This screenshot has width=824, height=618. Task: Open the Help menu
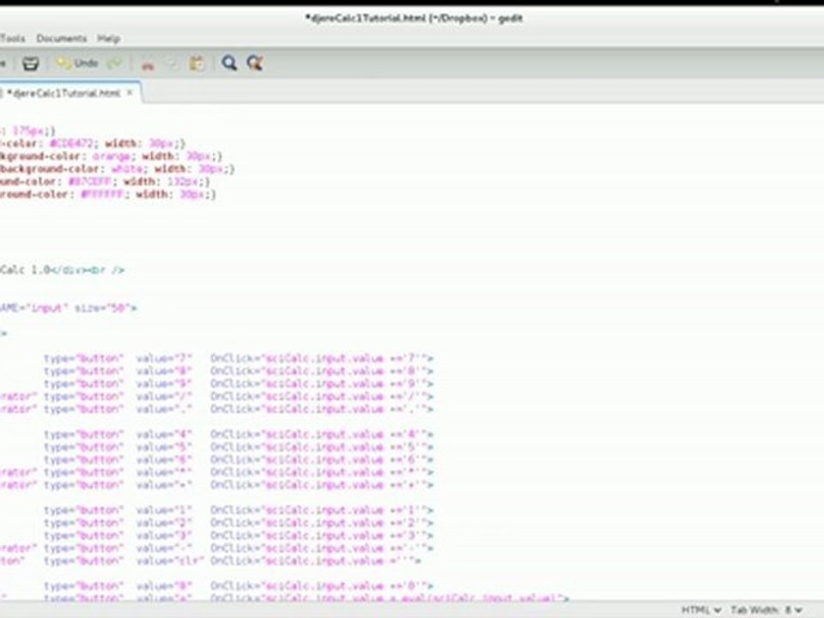click(109, 39)
